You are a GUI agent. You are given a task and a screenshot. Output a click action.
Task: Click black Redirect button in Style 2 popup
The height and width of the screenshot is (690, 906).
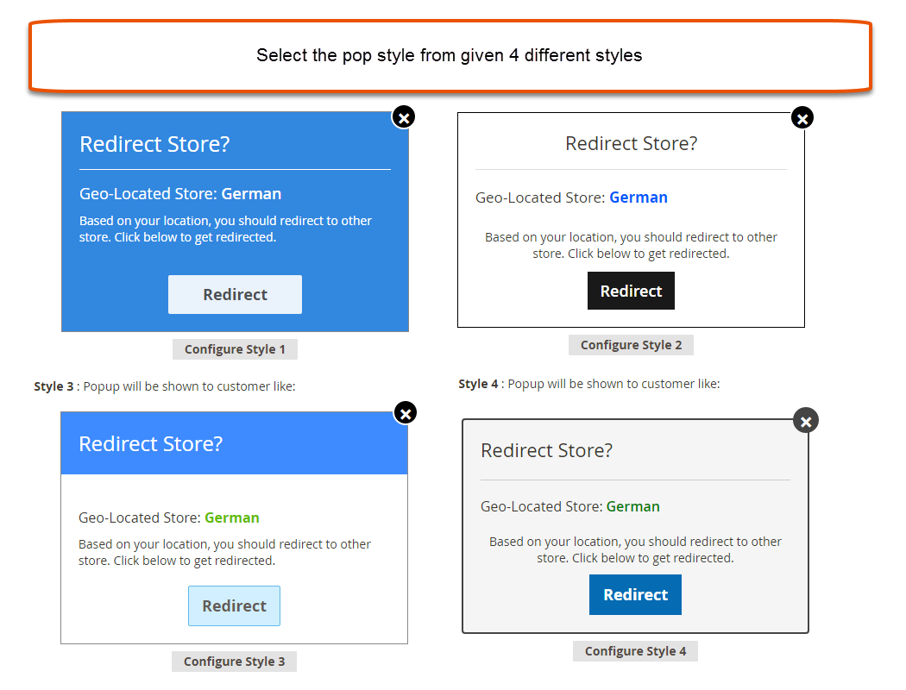tap(631, 291)
